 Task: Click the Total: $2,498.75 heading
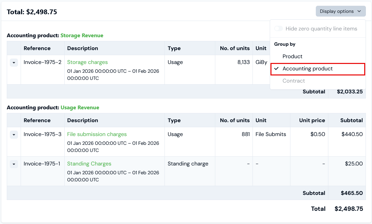(32, 12)
